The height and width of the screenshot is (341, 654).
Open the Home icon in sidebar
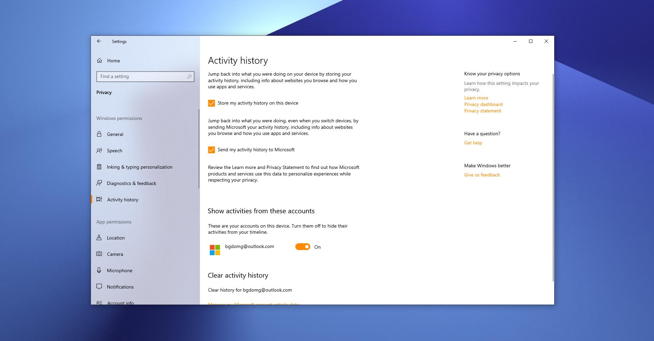click(99, 61)
